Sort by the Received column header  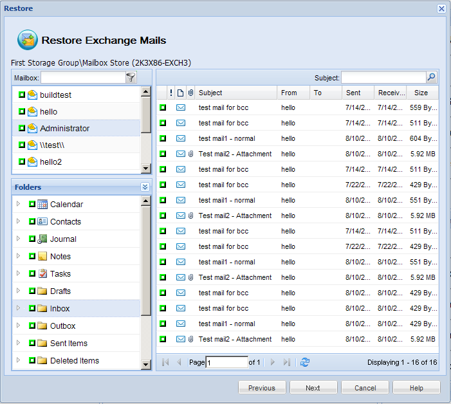pyautogui.click(x=391, y=93)
